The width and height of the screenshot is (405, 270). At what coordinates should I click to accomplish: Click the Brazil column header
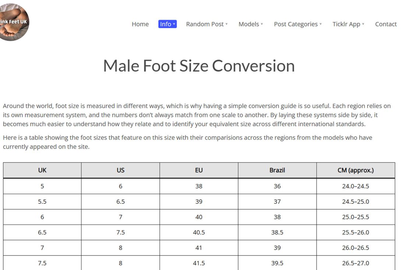277,170
